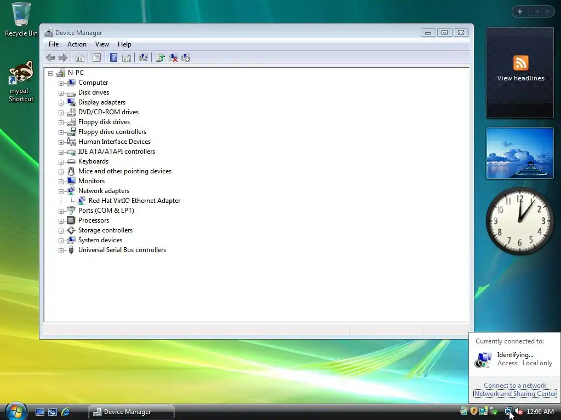Click the Monitors category icon

[71, 181]
